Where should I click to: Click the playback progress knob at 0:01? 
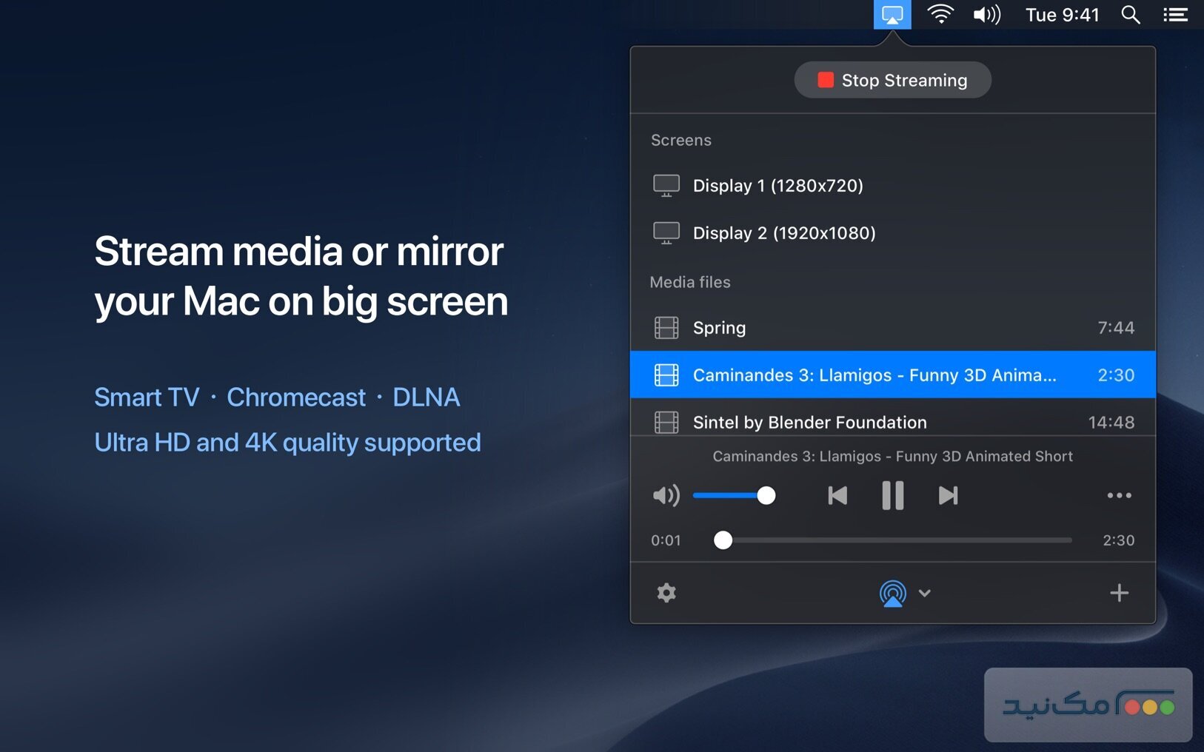[x=723, y=540]
